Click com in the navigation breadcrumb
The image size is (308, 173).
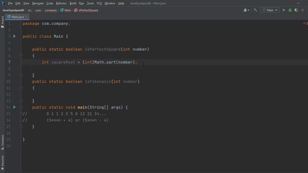38,10
